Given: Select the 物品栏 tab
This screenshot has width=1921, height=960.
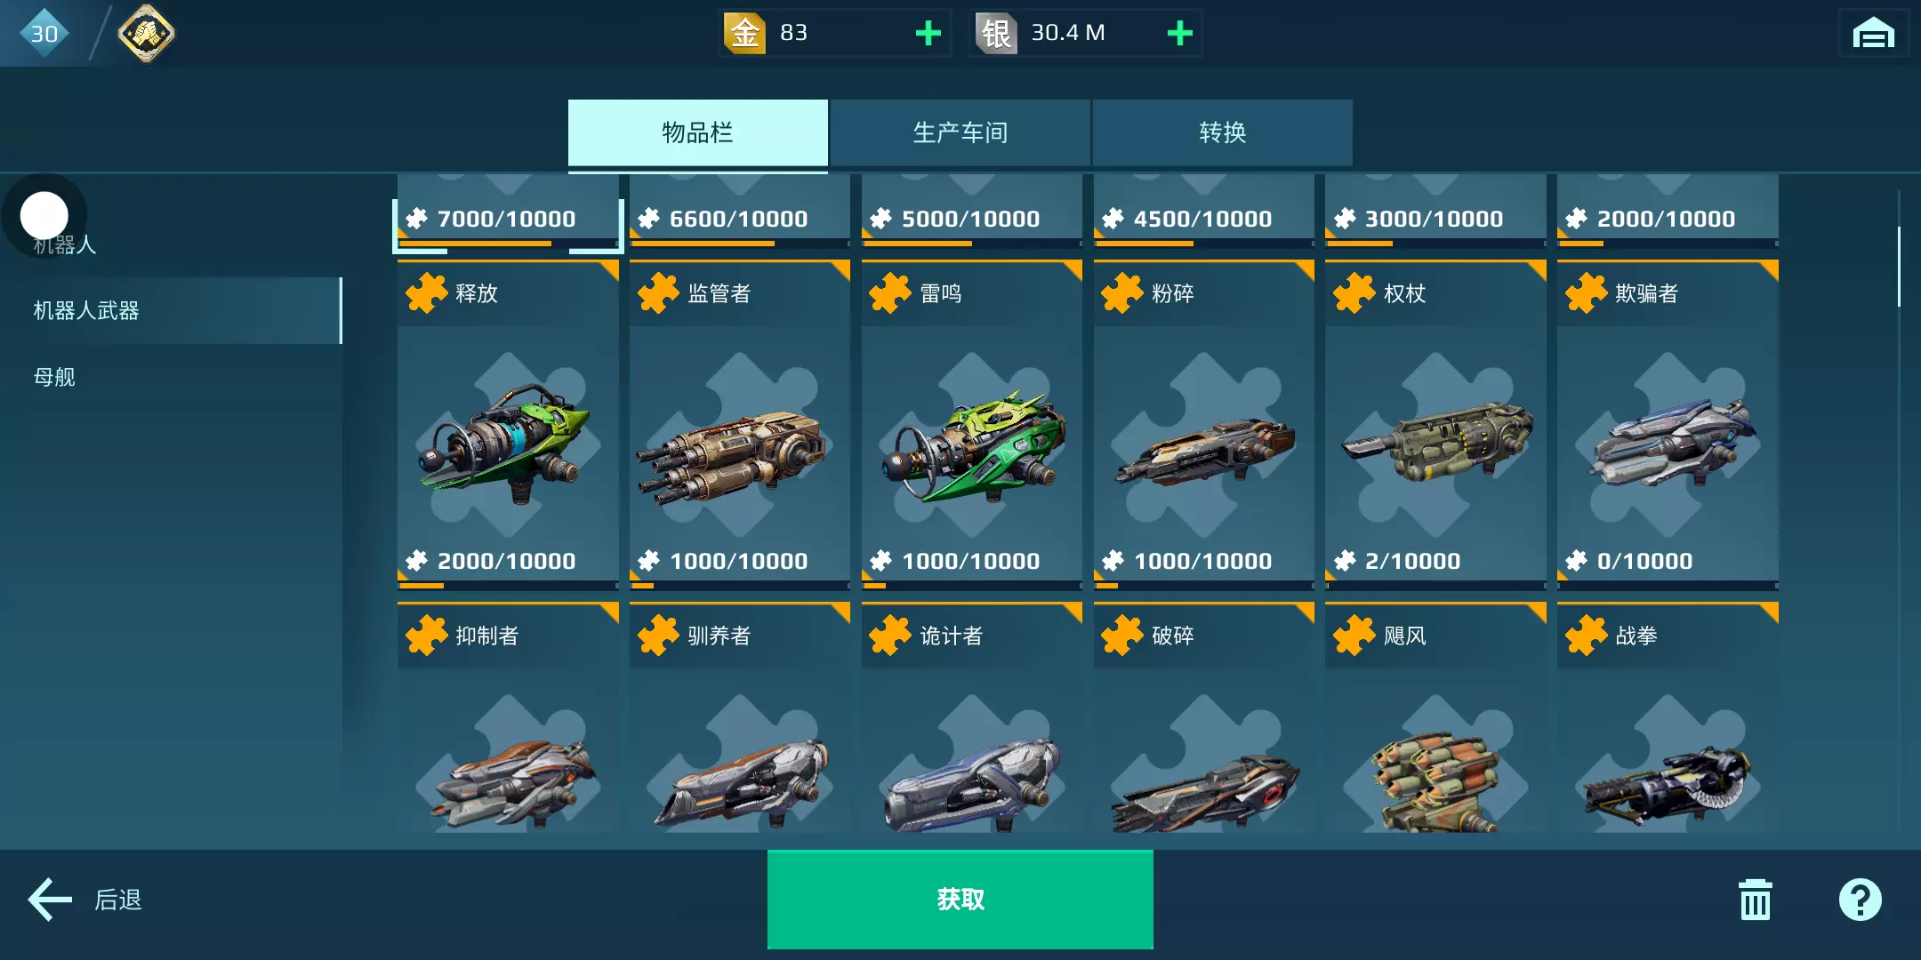Looking at the screenshot, I should 698,132.
